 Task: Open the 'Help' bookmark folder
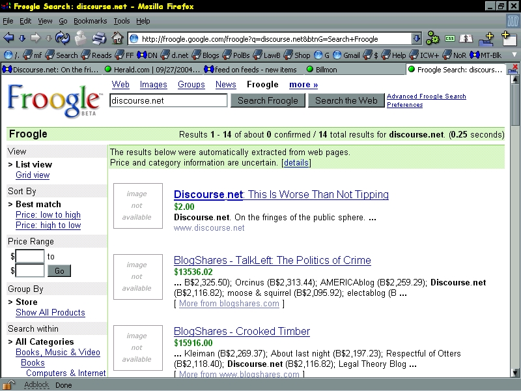click(x=394, y=55)
